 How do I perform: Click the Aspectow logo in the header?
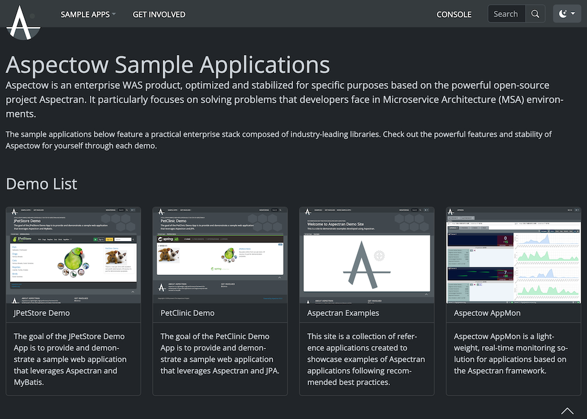23,22
